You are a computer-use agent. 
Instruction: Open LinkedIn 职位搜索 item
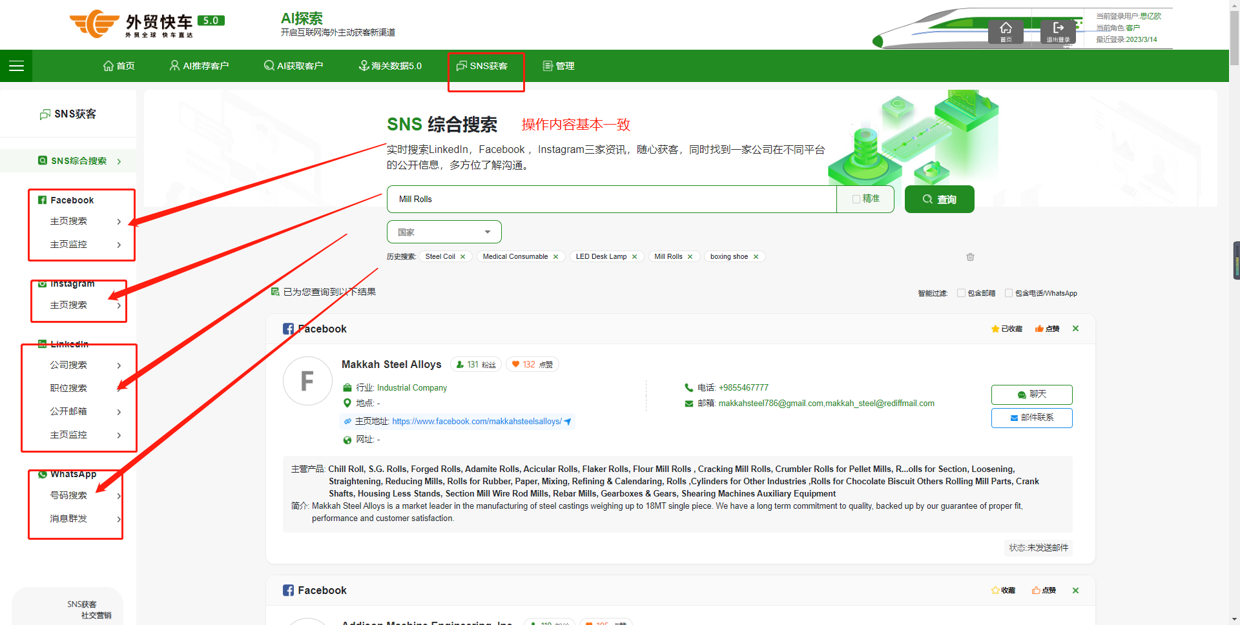click(x=68, y=388)
